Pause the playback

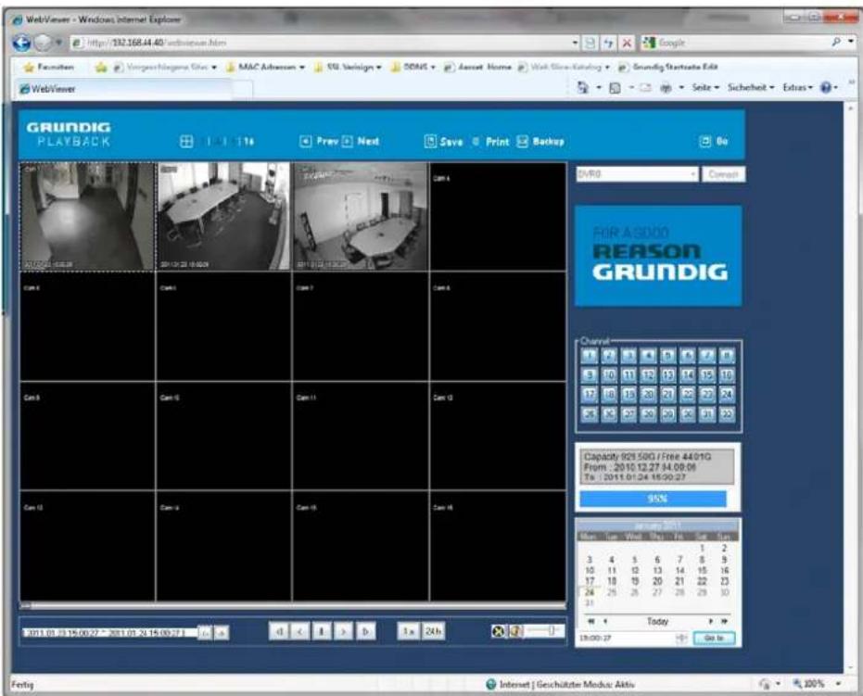[322, 631]
